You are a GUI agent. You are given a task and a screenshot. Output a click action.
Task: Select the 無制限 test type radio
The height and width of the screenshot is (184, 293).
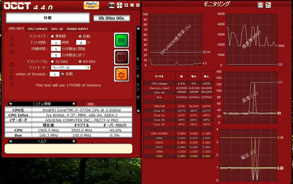coord(52,36)
